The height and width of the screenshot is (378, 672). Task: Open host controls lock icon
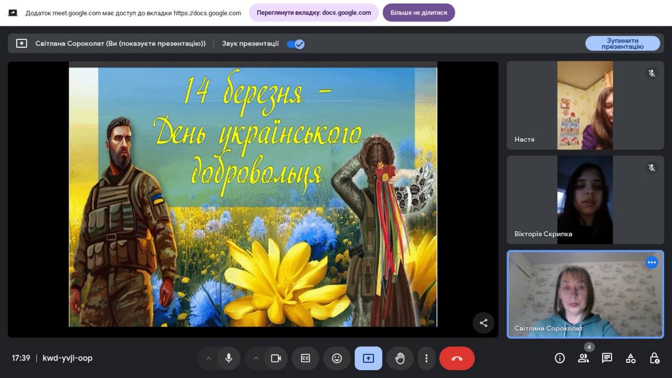[654, 358]
